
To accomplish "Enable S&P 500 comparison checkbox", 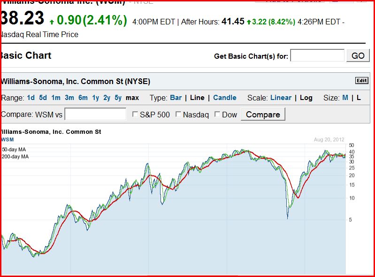I will coord(135,115).
